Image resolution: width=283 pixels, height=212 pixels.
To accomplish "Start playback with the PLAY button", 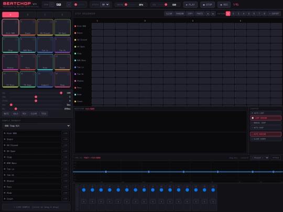I will (190, 5).
